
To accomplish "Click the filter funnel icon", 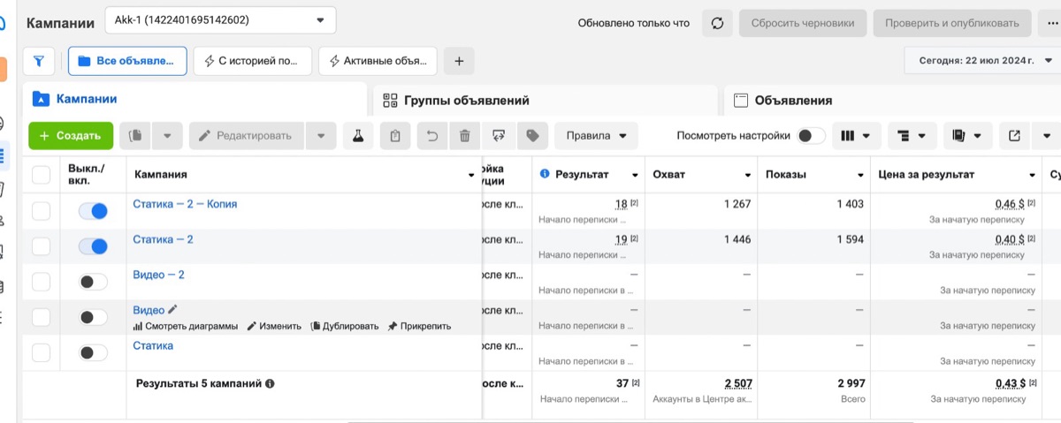I will pos(39,61).
